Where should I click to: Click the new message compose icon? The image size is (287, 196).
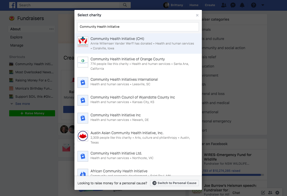(263, 193)
